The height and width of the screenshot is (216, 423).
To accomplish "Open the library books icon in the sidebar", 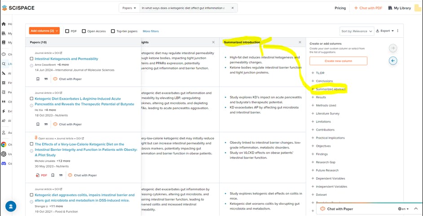I will [4, 33].
